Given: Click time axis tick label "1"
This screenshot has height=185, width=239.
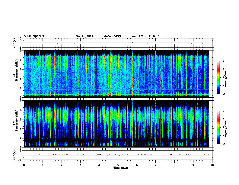Looking at the screenshot, I should point(43,165).
